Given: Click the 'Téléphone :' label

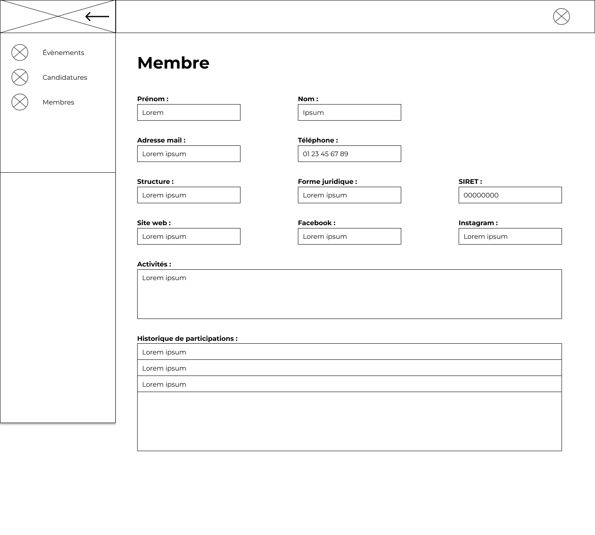Looking at the screenshot, I should click(x=318, y=140).
